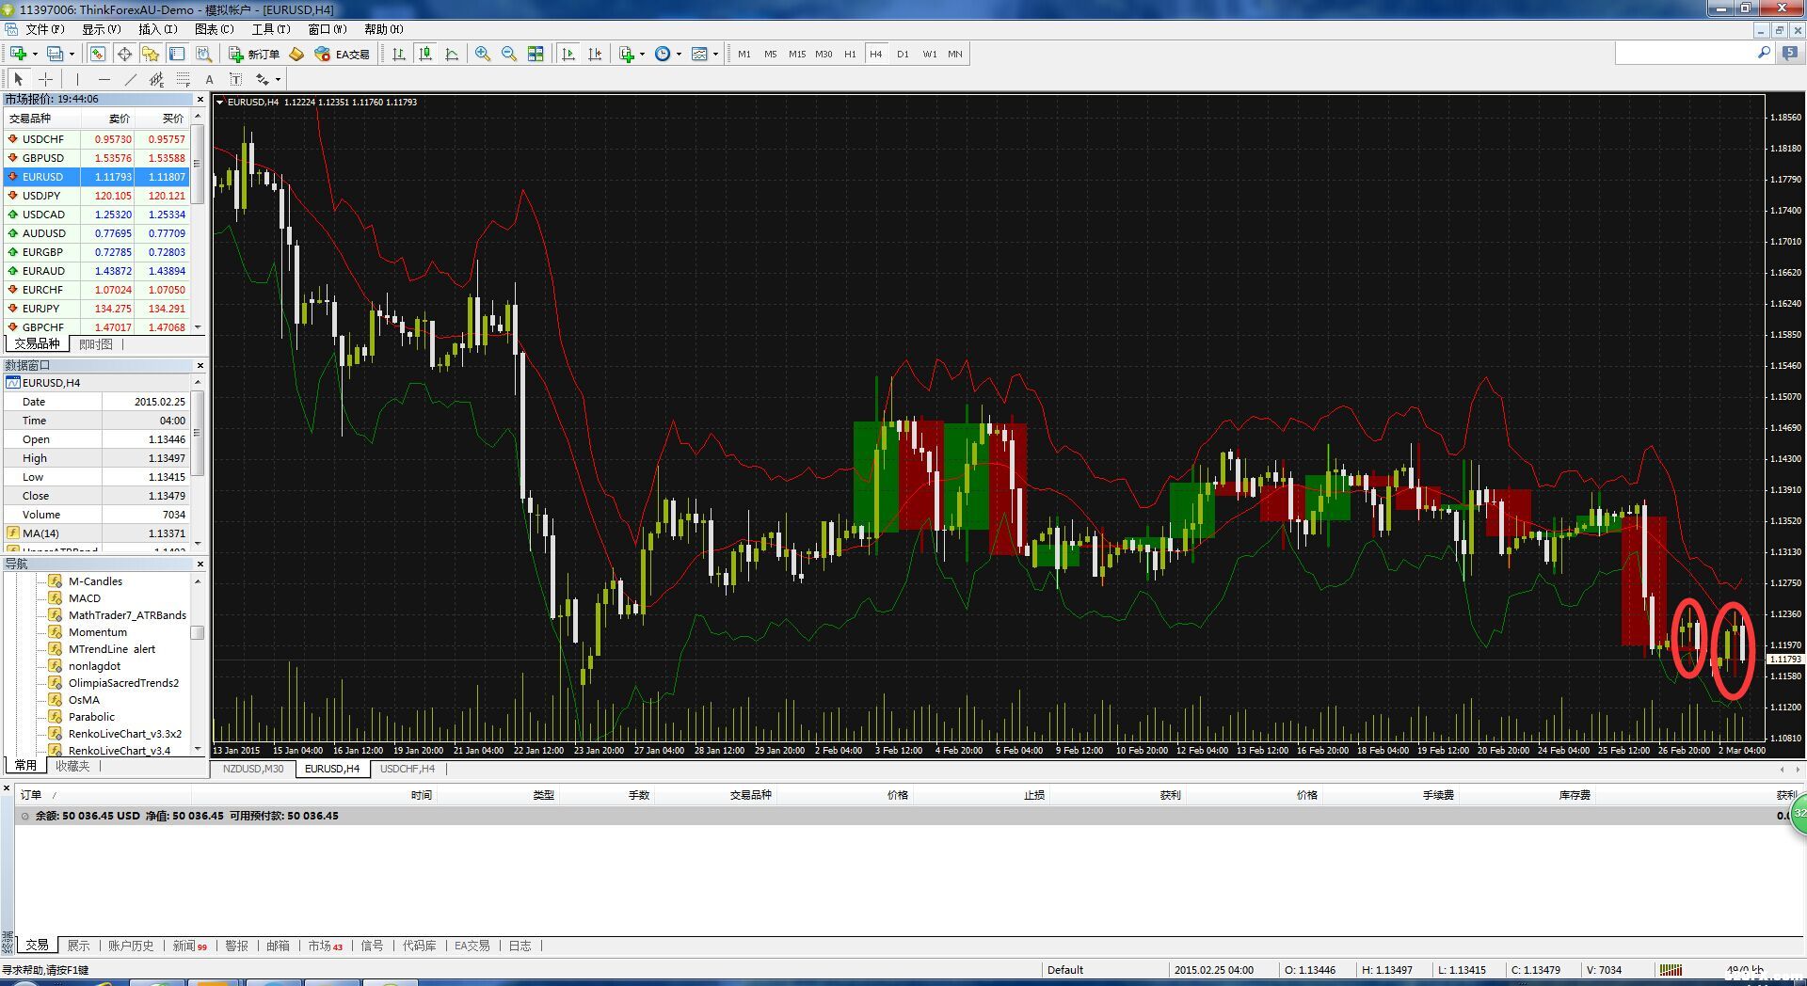1807x986 pixels.
Task: Click the Navigator vertical scrollbar thumb
Action: coord(198,632)
